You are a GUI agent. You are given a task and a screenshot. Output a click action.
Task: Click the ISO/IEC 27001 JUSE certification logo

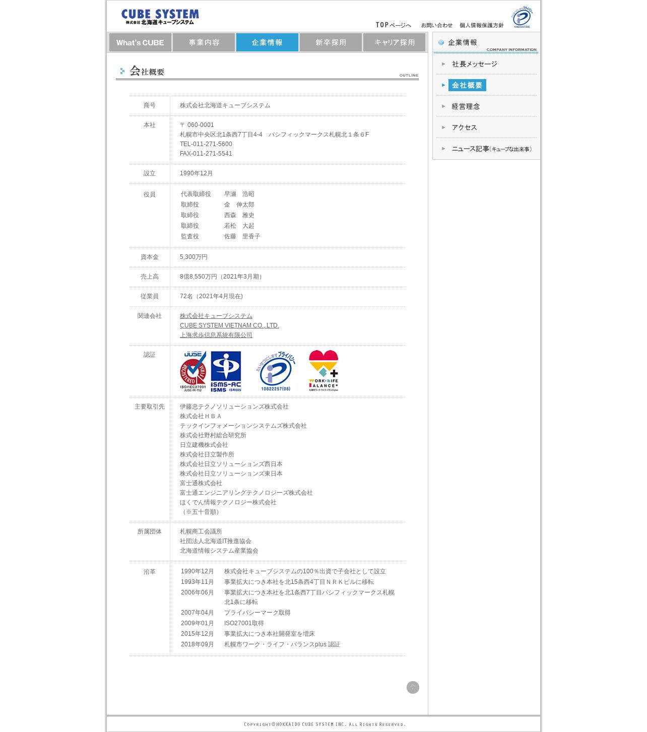coord(193,371)
